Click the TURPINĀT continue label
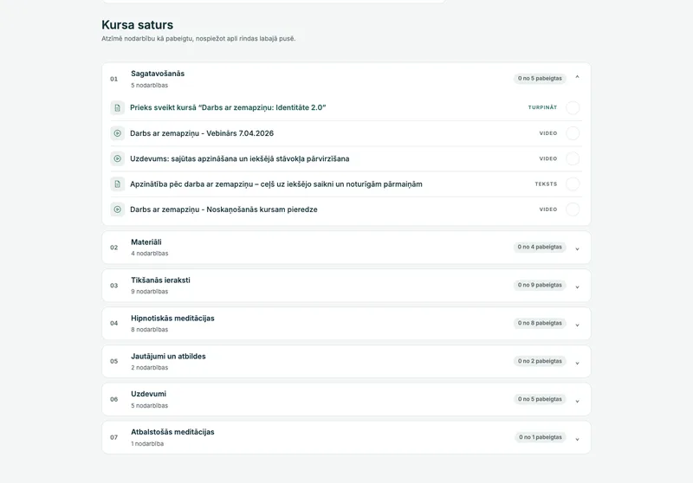 [542, 107]
